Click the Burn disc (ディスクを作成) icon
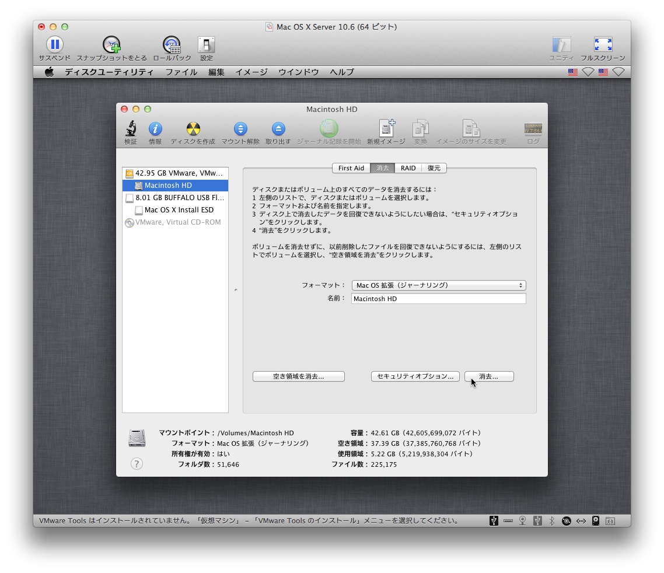 [193, 129]
